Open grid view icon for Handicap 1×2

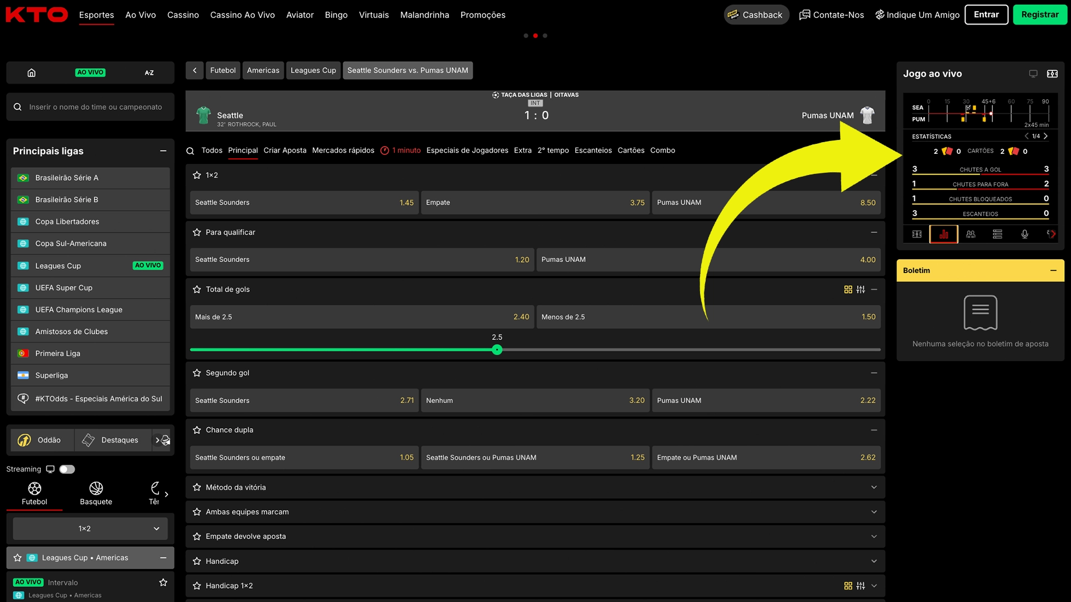(848, 586)
